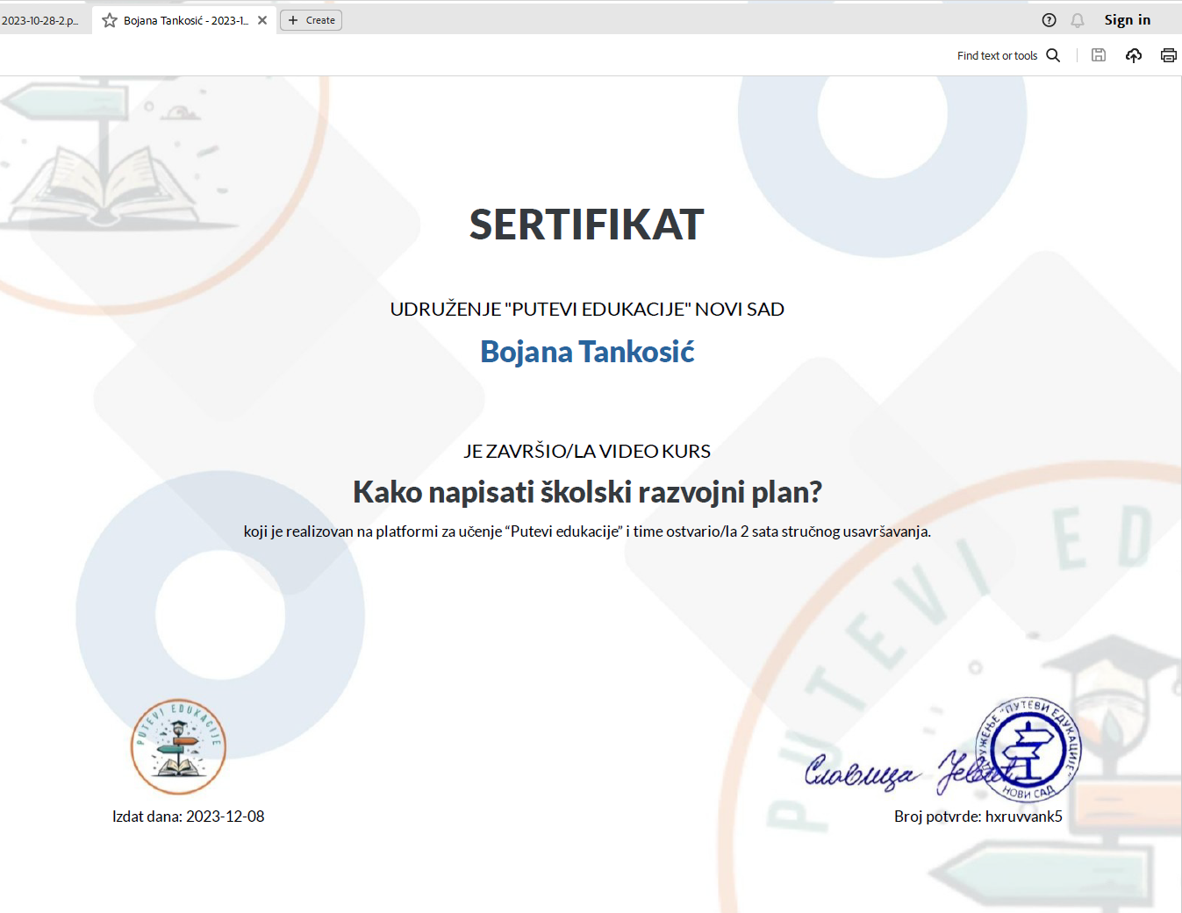This screenshot has height=913, width=1182.
Task: Click UDRUŽENJE "PUTEVI EDUKACIJE" NOVI SAD text
Action: coord(587,309)
